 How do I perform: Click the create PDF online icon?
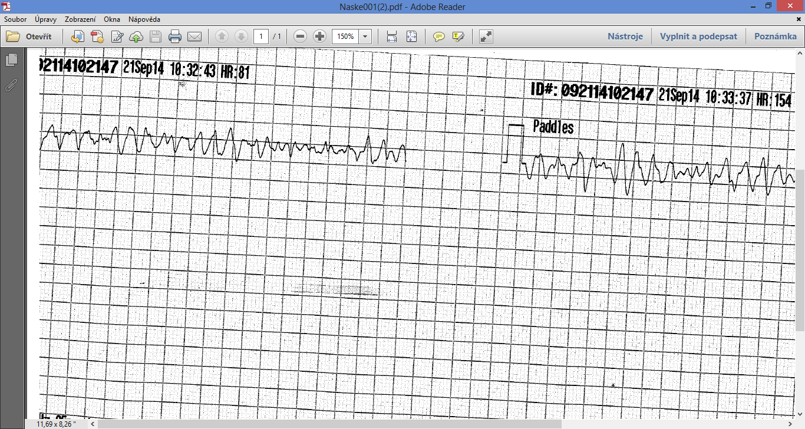(x=77, y=37)
